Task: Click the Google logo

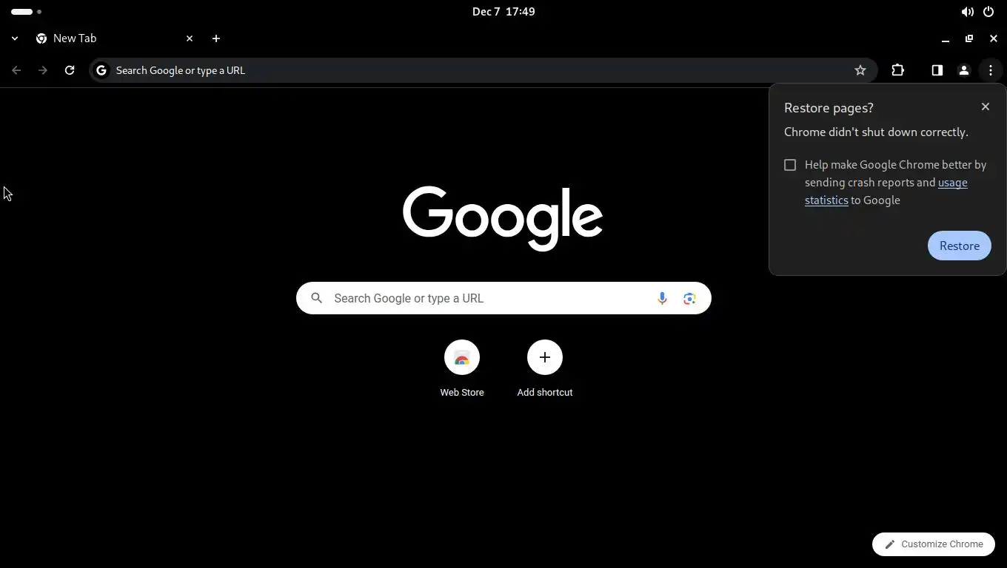Action: tap(502, 218)
